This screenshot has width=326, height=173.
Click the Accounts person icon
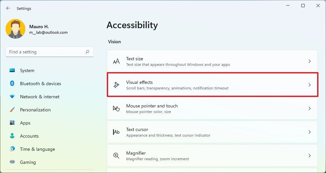pyautogui.click(x=12, y=136)
